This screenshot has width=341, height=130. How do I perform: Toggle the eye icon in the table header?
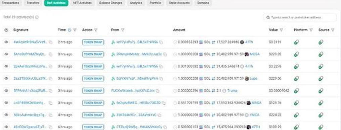click(x=6, y=30)
